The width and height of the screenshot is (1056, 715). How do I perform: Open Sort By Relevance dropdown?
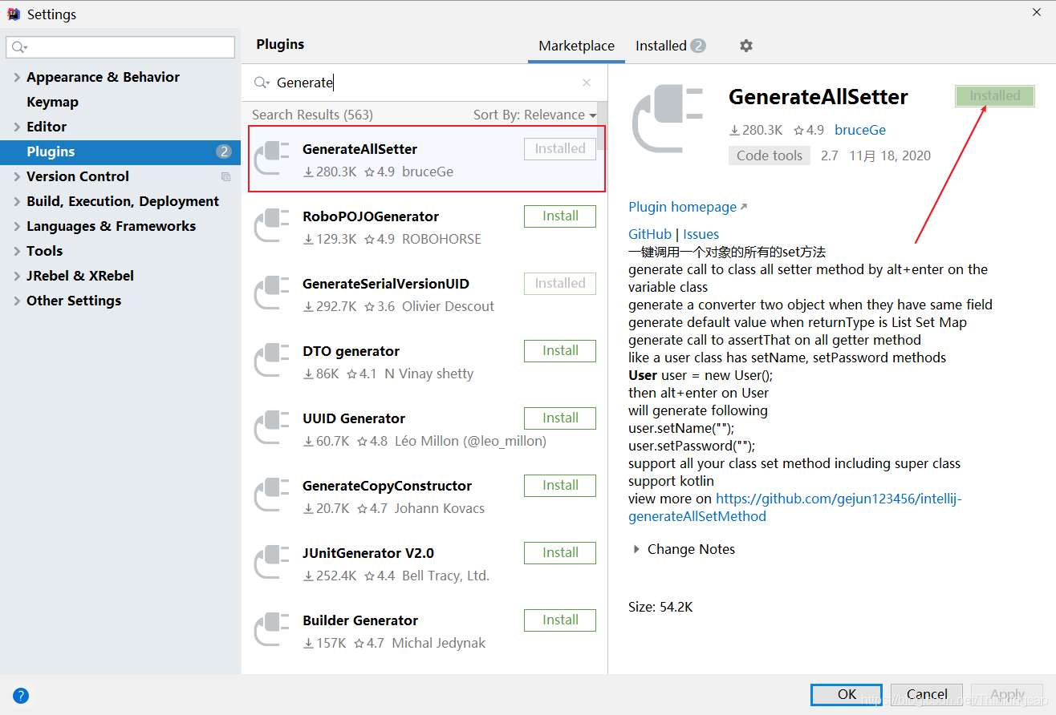pos(534,115)
